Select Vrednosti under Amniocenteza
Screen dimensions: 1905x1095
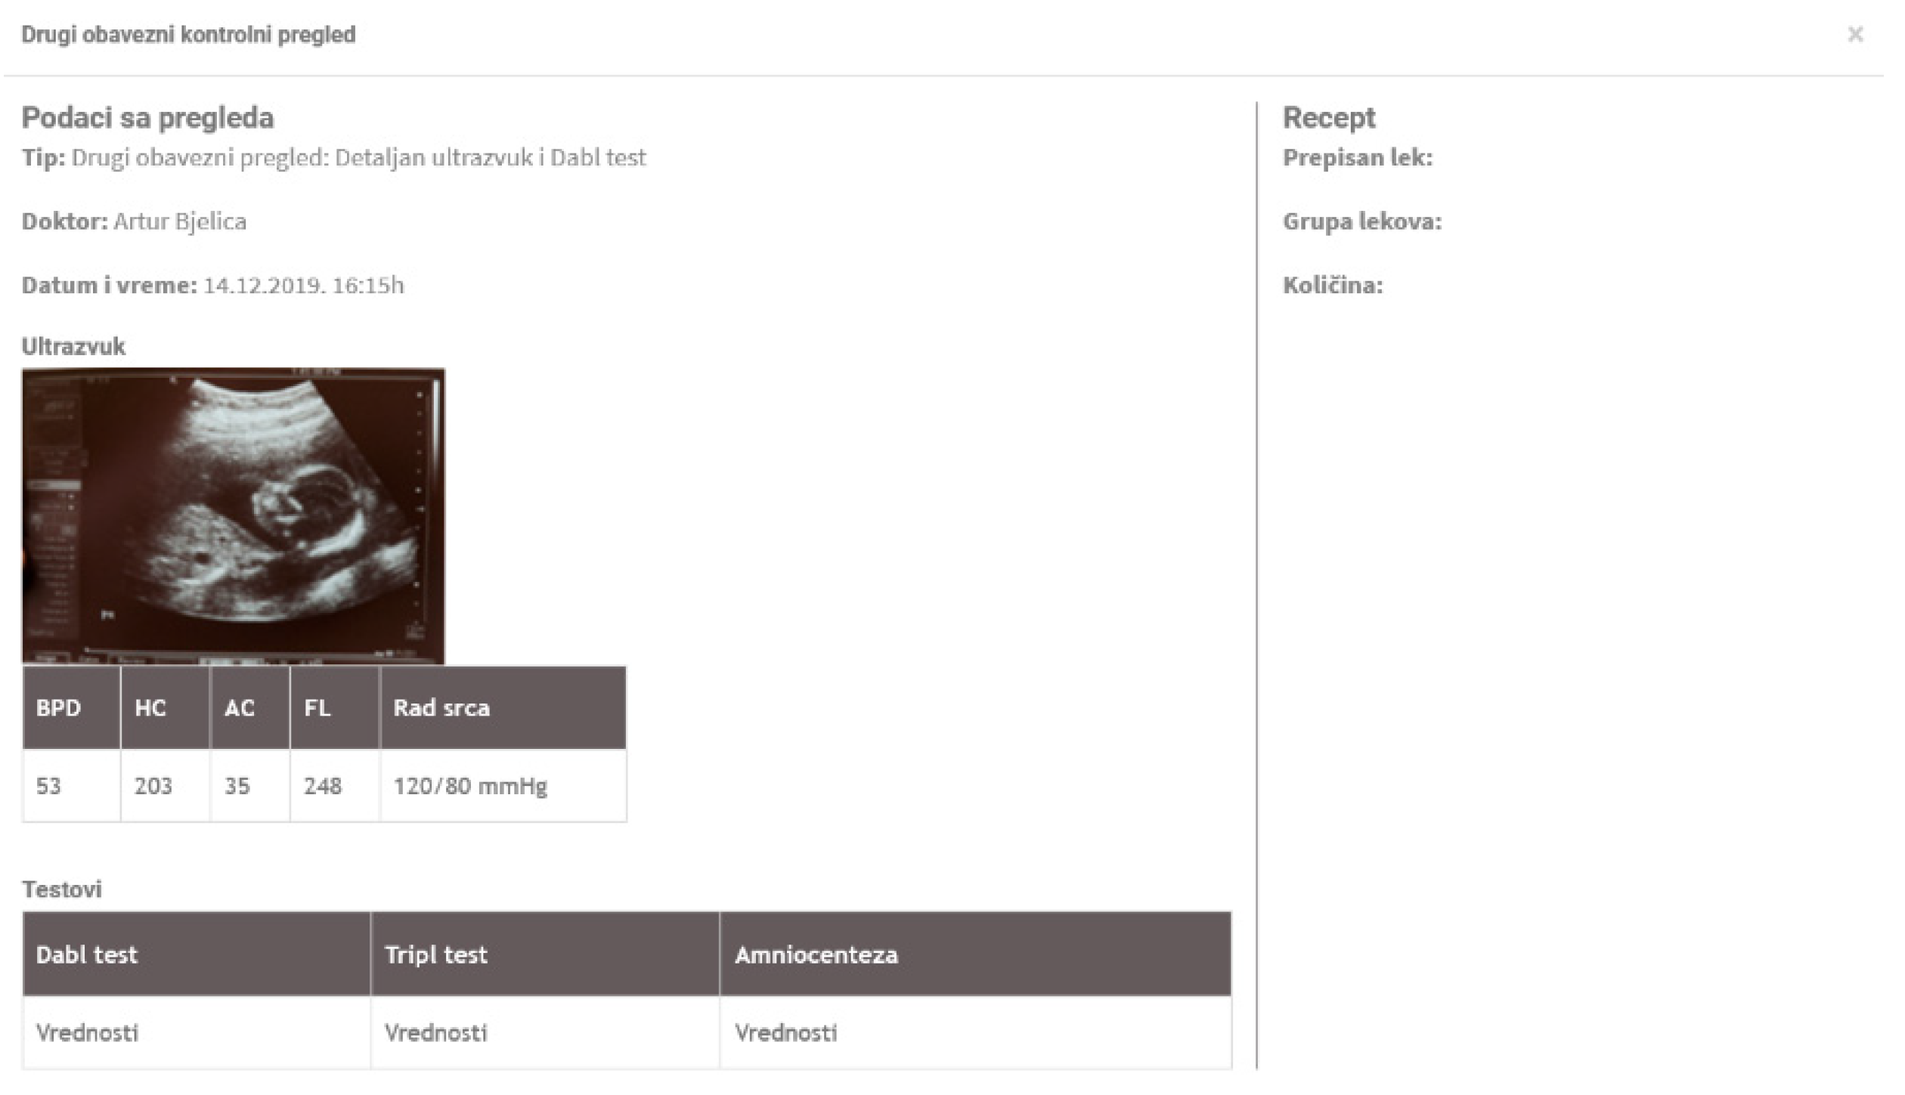click(786, 1032)
